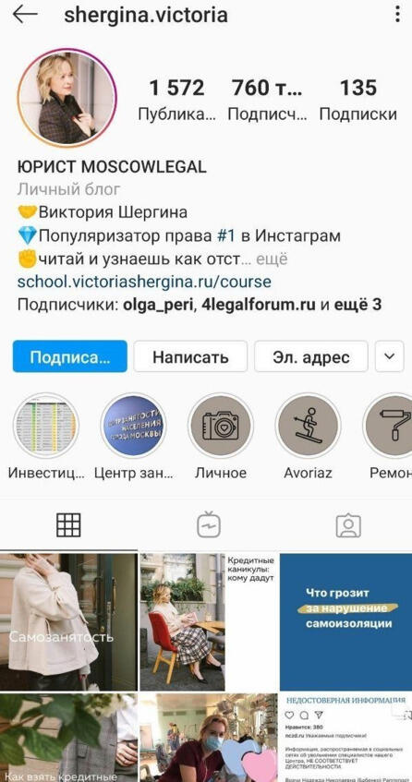Open the Инвестиции story highlight
The width and height of the screenshot is (412, 782).
pyautogui.click(x=46, y=426)
